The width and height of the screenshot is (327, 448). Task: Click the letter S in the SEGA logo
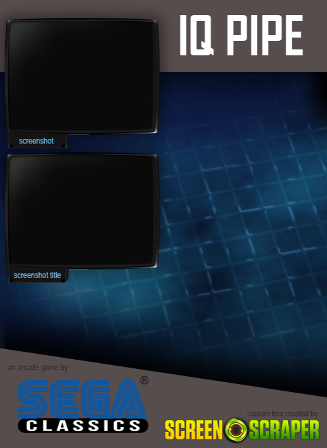click(x=33, y=399)
